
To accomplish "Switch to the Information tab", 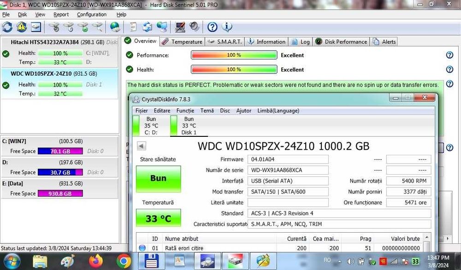I will point(266,42).
